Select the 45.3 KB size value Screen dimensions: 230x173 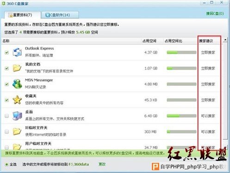[151, 100]
